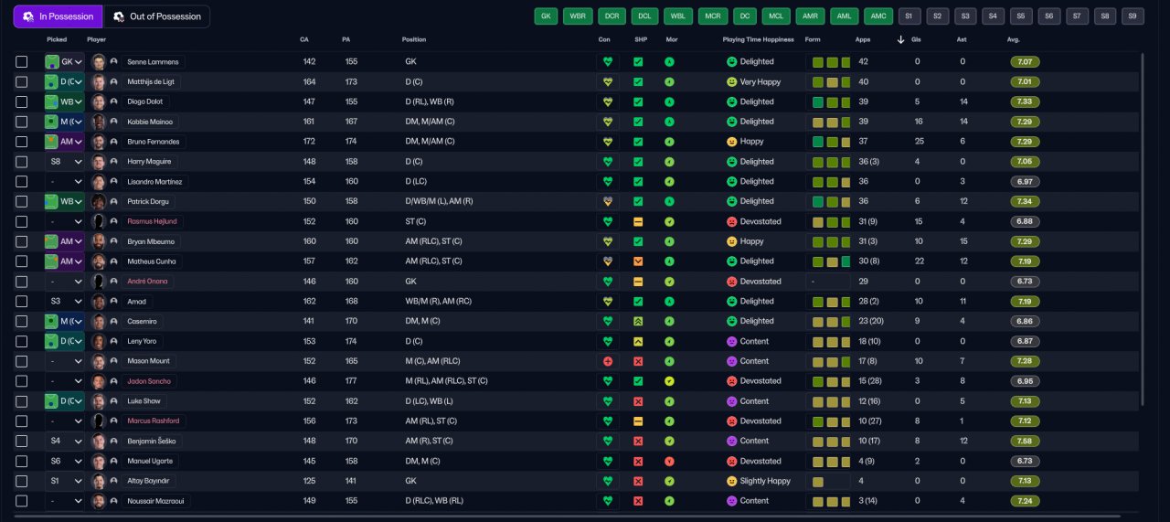Open Manuel Ugarte's S6 picked dropdown
The width and height of the screenshot is (1170, 522).
pyautogui.click(x=64, y=461)
